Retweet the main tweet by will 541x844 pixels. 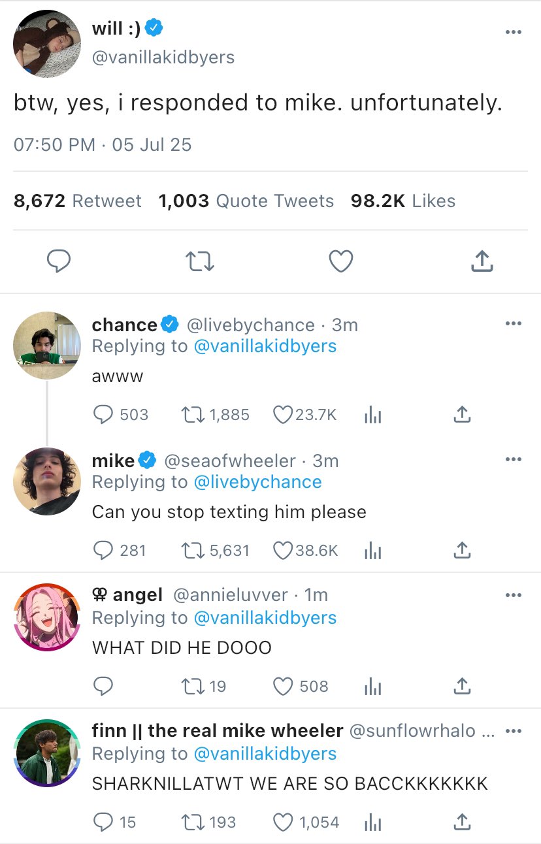click(200, 262)
